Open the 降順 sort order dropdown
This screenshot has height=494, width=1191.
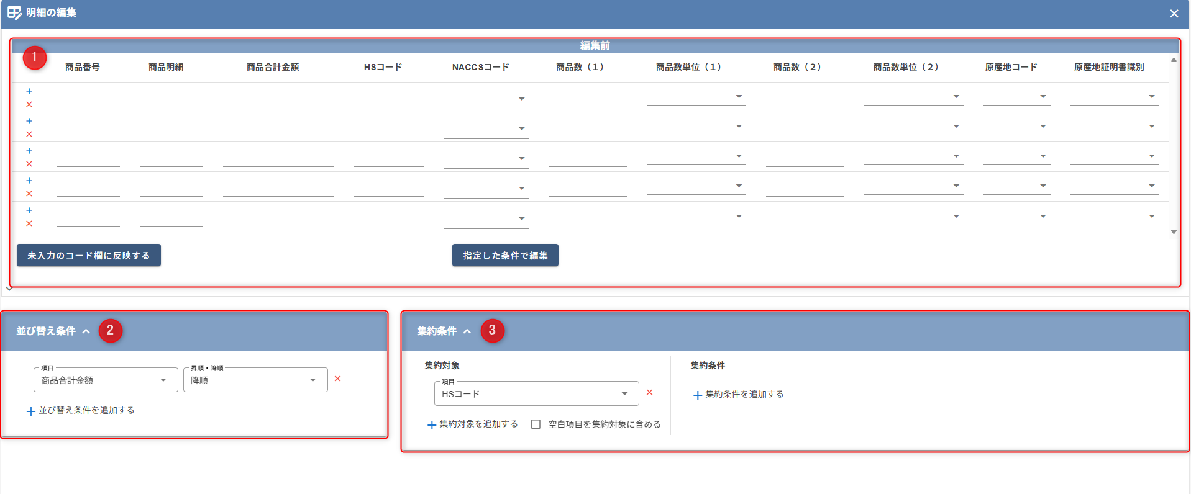[255, 380]
